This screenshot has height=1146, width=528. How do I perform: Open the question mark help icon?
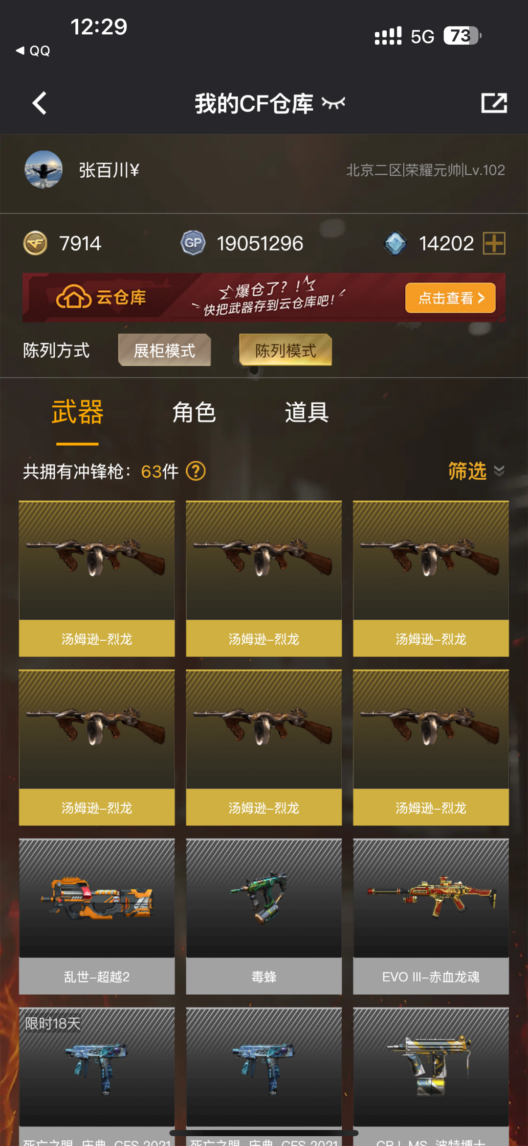tap(196, 471)
